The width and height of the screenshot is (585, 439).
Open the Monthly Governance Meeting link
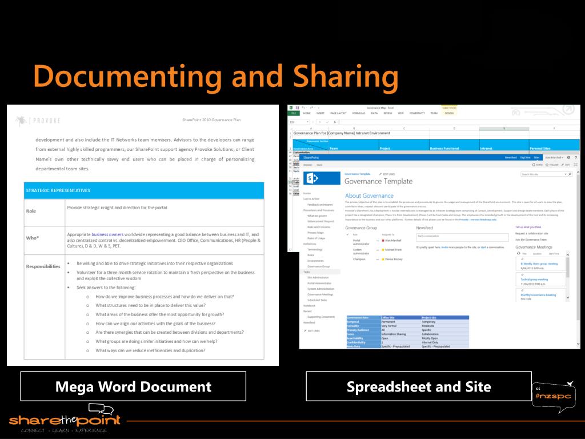coord(538,295)
